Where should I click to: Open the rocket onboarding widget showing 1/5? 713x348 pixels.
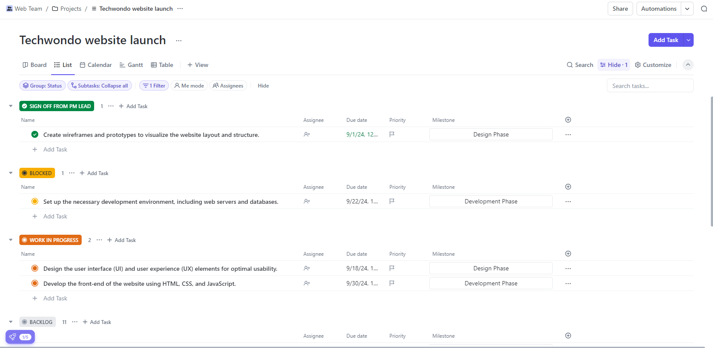pyautogui.click(x=20, y=337)
